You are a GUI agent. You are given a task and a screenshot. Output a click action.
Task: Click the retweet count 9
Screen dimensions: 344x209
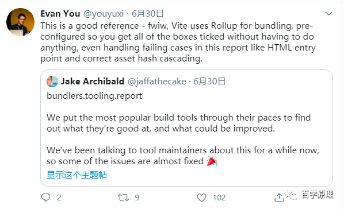pyautogui.click(x=137, y=198)
